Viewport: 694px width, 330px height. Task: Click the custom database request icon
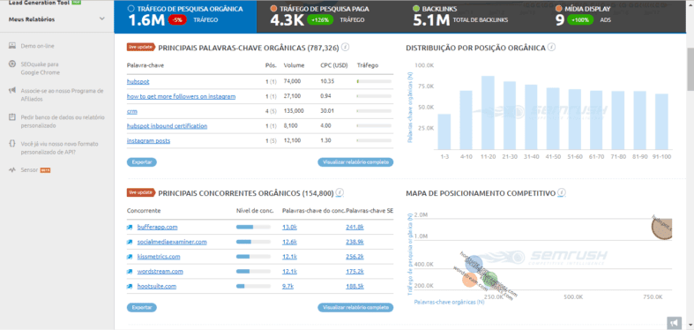pos(12,117)
